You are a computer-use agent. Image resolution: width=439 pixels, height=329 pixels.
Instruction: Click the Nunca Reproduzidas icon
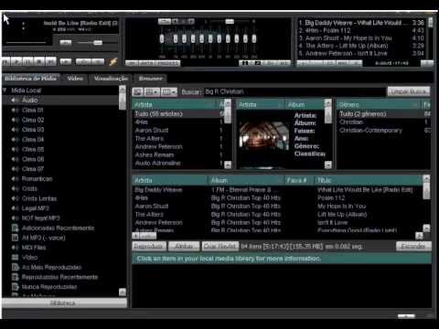(x=15, y=287)
